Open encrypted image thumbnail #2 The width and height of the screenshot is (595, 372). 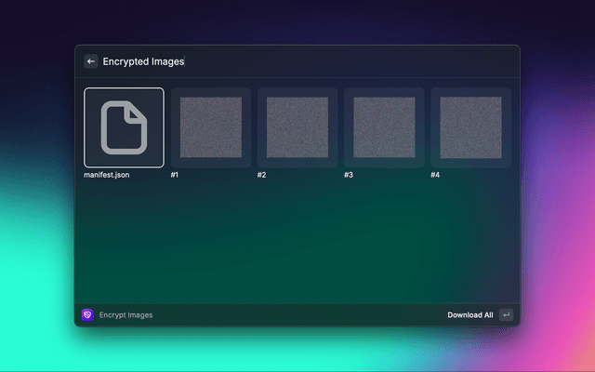click(297, 127)
